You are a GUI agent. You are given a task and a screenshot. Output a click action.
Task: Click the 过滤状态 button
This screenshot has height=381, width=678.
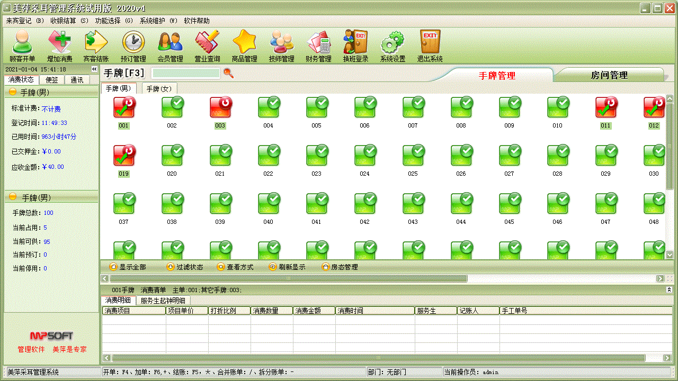pyautogui.click(x=185, y=267)
